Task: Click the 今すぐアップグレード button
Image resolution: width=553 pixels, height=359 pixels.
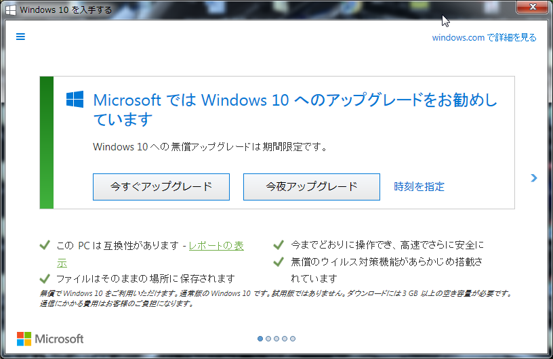Action: tap(161, 186)
